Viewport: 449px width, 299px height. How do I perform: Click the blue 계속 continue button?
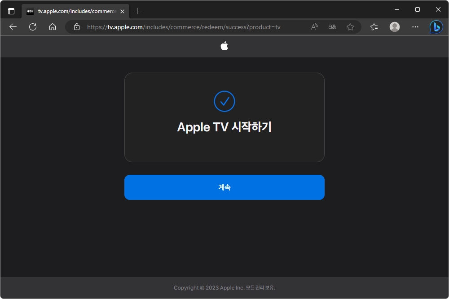(224, 187)
